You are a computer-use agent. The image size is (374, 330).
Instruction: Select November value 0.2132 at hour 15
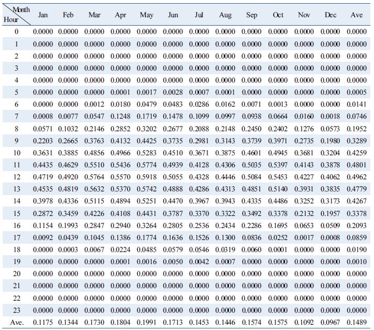point(304,213)
